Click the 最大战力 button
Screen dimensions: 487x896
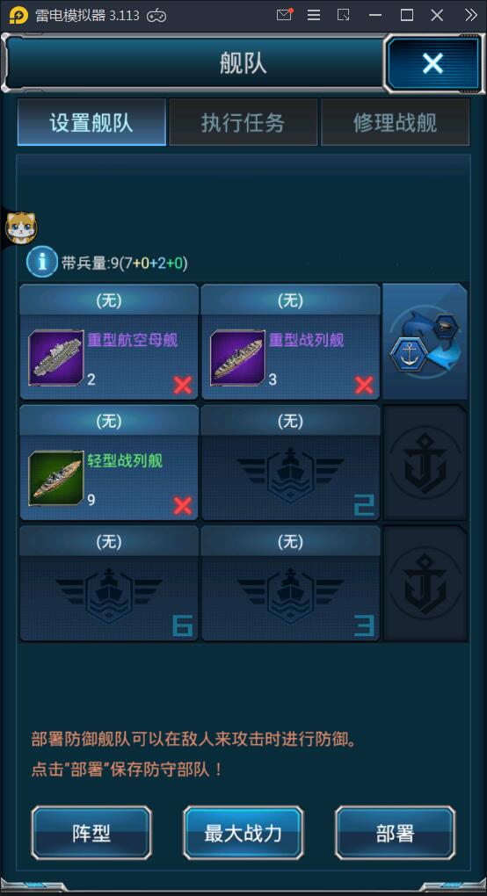243,833
